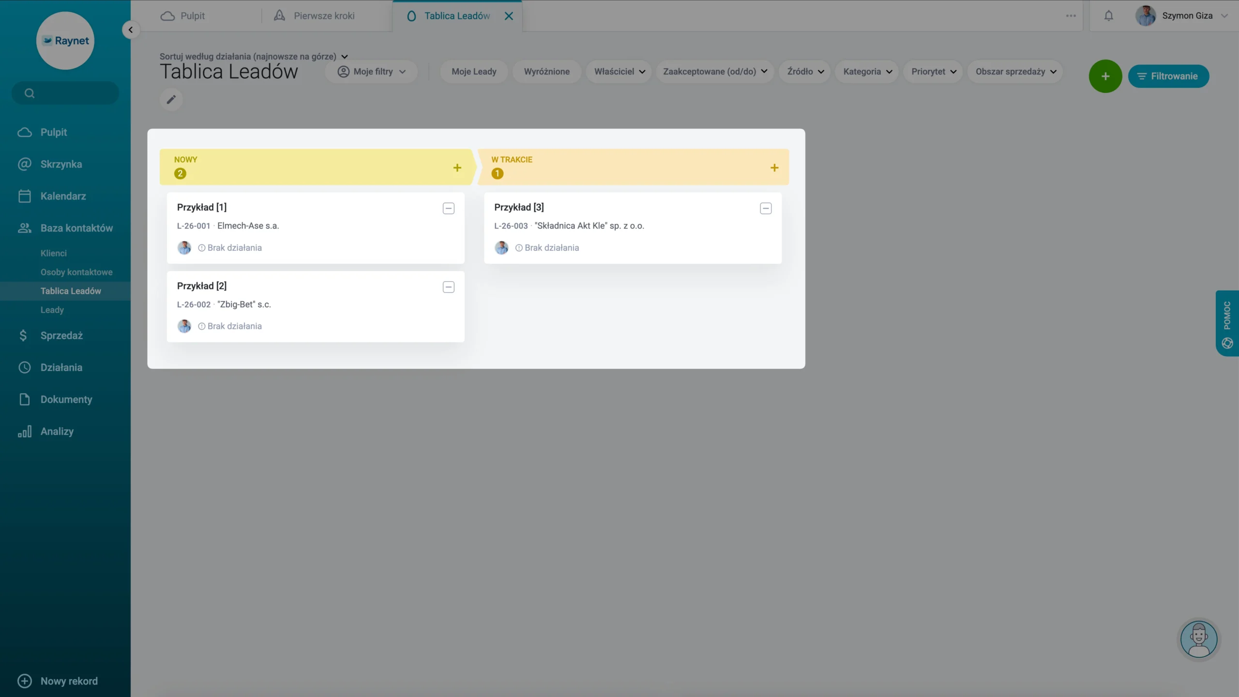Image resolution: width=1239 pixels, height=697 pixels.
Task: Open the POMOC help side tab
Action: pyautogui.click(x=1227, y=323)
